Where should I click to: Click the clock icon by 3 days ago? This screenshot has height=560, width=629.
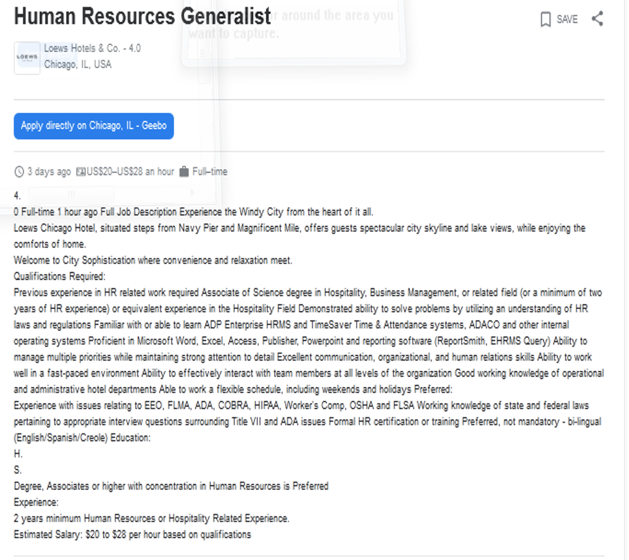(19, 172)
